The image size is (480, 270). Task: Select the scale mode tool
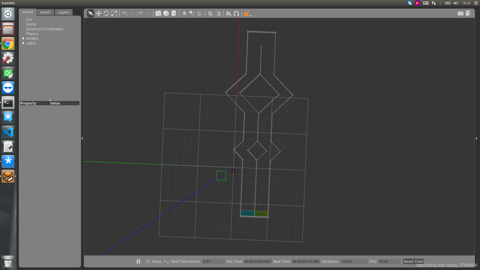pos(114,13)
